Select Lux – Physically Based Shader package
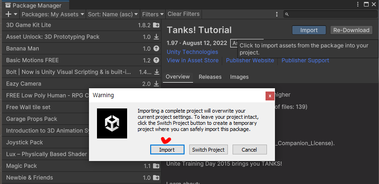This screenshot has height=184, width=379. click(46, 154)
